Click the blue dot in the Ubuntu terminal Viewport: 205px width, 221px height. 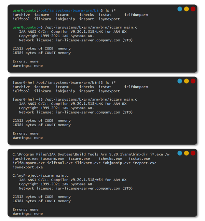pos(180,9)
